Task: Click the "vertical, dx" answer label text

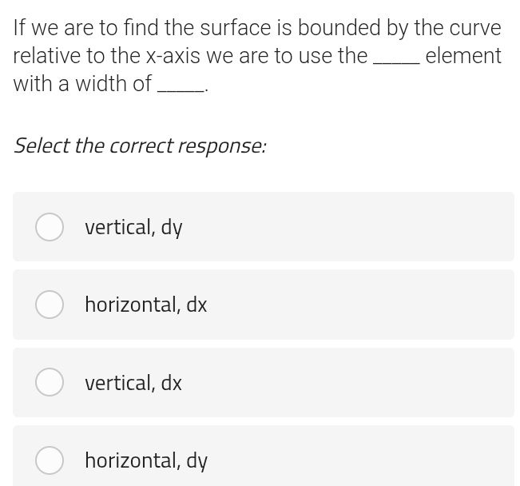Action: [x=133, y=383]
